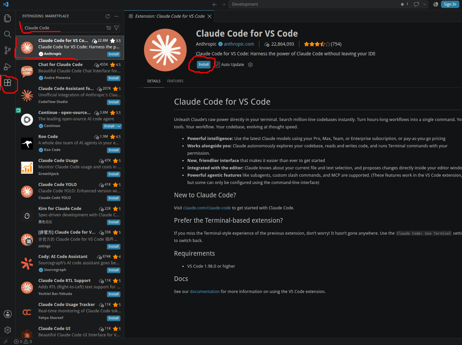Open the extensions filter menu

click(116, 28)
